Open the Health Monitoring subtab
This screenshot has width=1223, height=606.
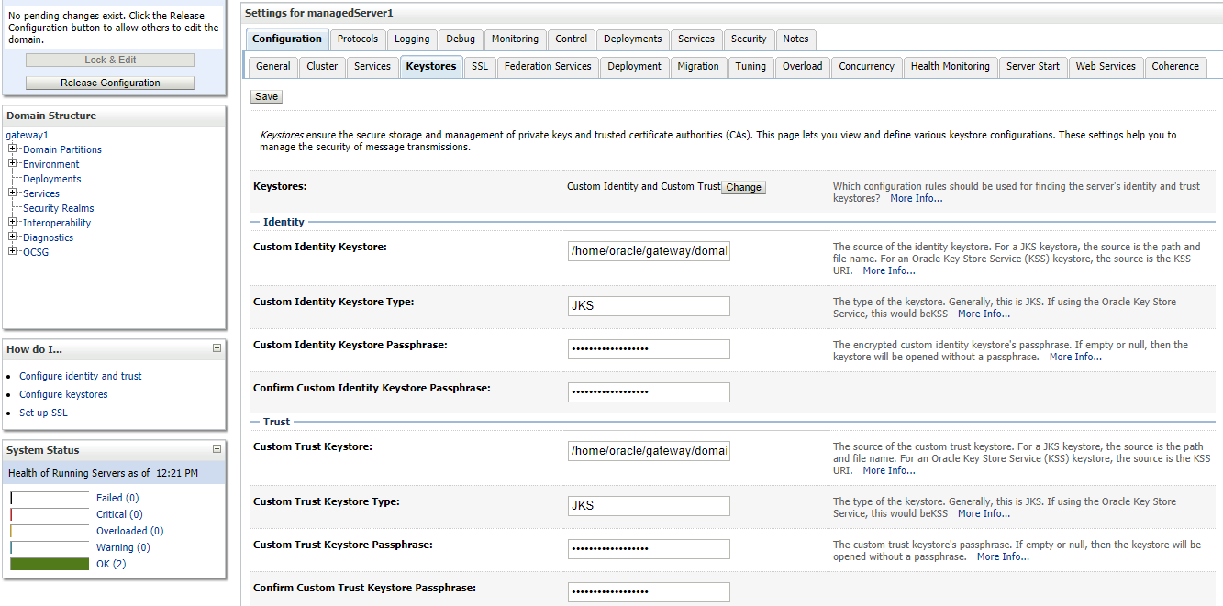[x=950, y=66]
